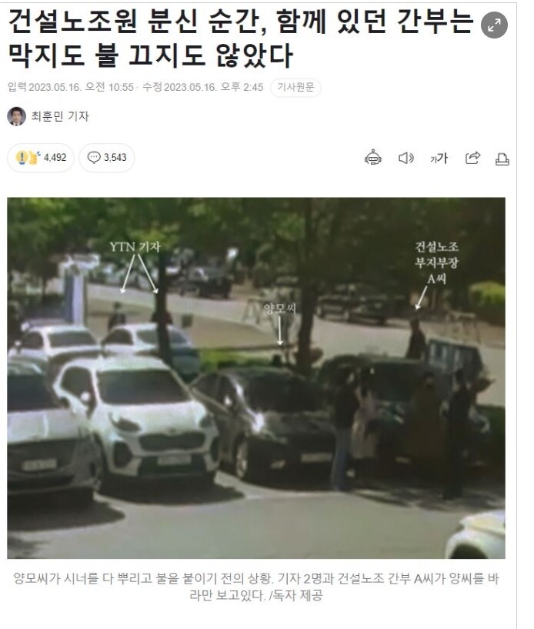Click the 4,492 reactions count
Viewport: 534px width, 629px height.
point(55,158)
